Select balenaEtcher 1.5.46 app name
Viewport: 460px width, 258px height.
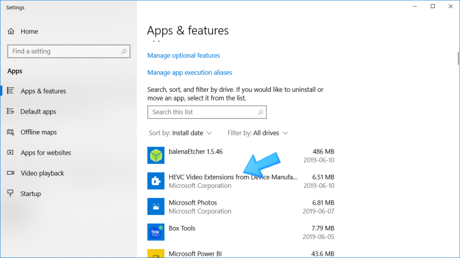click(x=195, y=152)
